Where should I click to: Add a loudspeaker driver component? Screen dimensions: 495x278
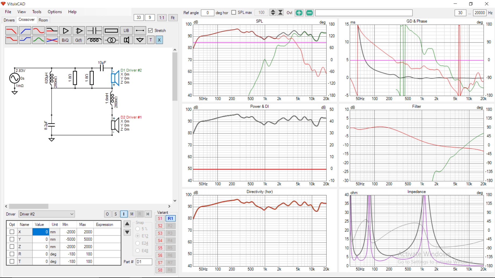pos(126,40)
